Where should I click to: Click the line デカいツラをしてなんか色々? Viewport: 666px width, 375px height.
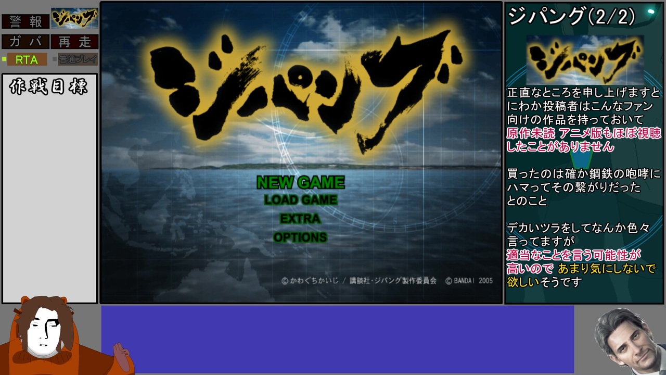click(x=579, y=228)
